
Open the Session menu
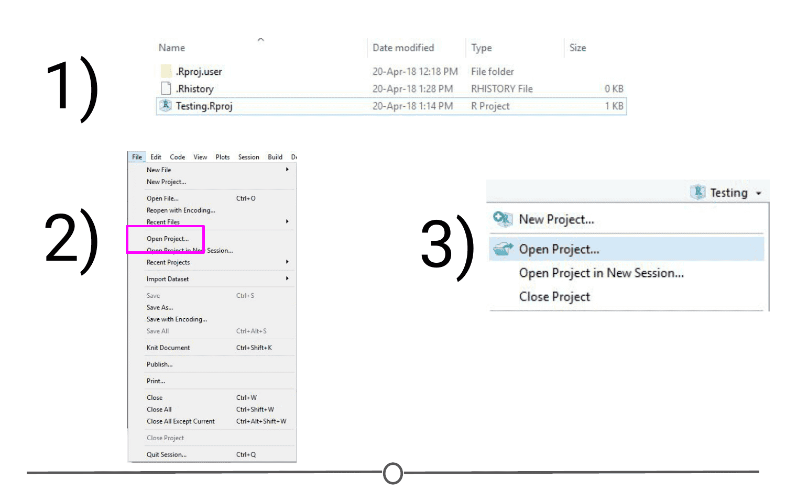click(248, 157)
